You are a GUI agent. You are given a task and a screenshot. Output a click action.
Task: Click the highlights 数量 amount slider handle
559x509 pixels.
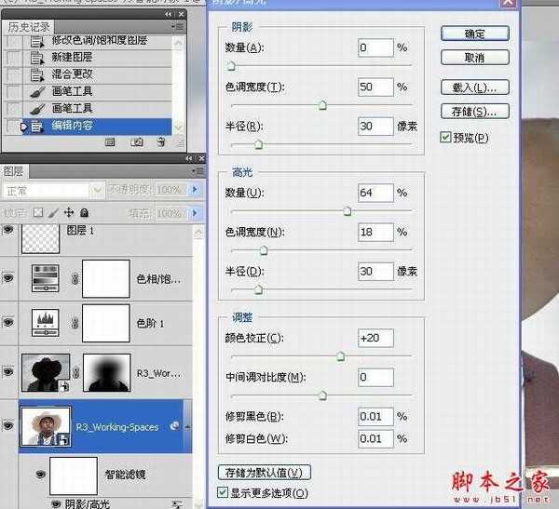pyautogui.click(x=347, y=211)
